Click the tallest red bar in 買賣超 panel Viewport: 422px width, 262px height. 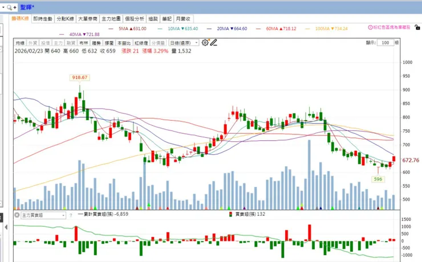310,233
